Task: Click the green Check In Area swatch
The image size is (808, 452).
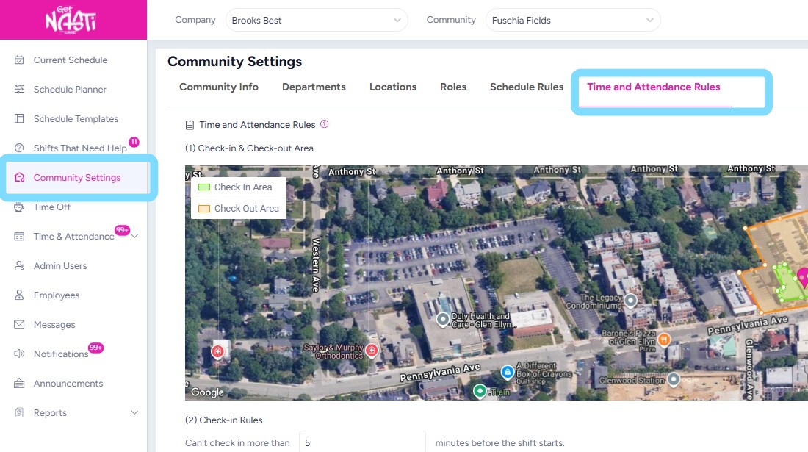Action: pyautogui.click(x=205, y=187)
